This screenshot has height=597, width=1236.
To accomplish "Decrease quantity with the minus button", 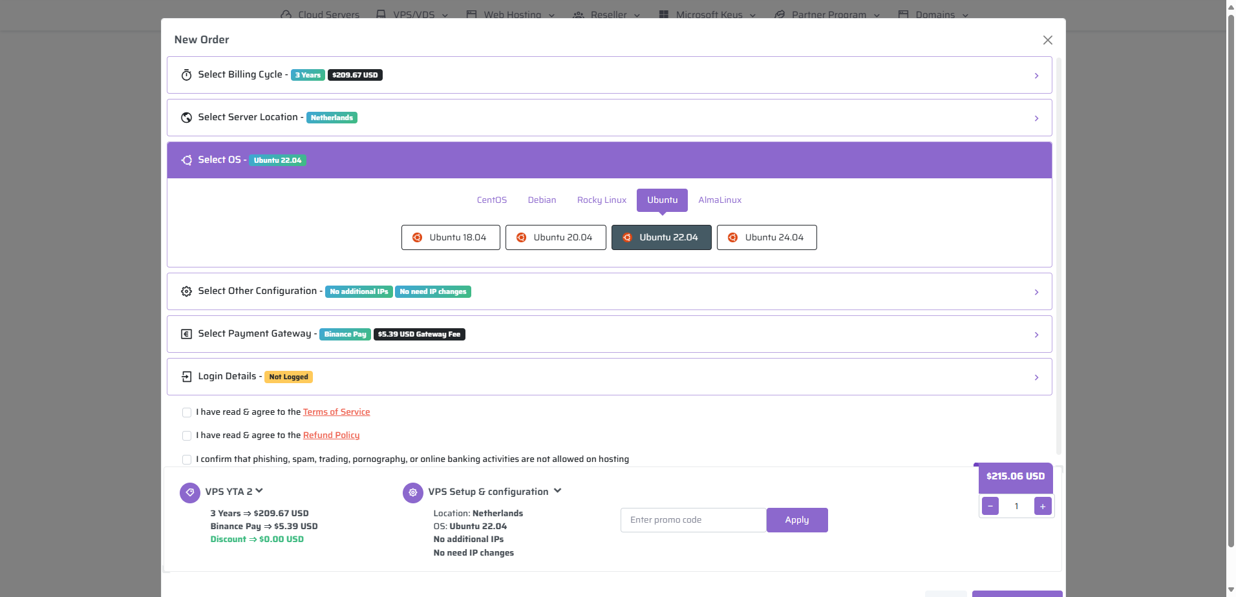I will coord(990,506).
